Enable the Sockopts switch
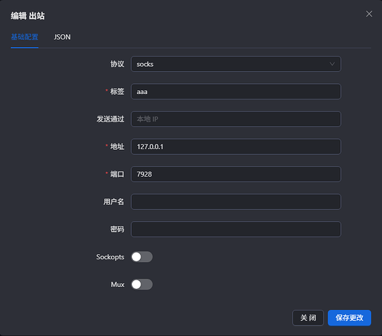 click(142, 257)
